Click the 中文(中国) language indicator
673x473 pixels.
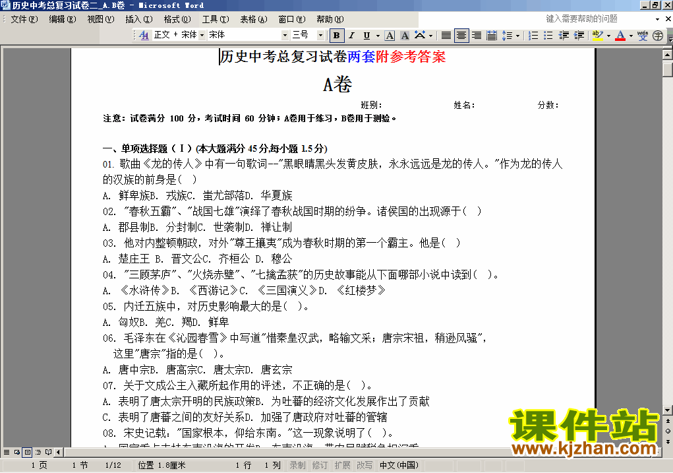(x=399, y=465)
